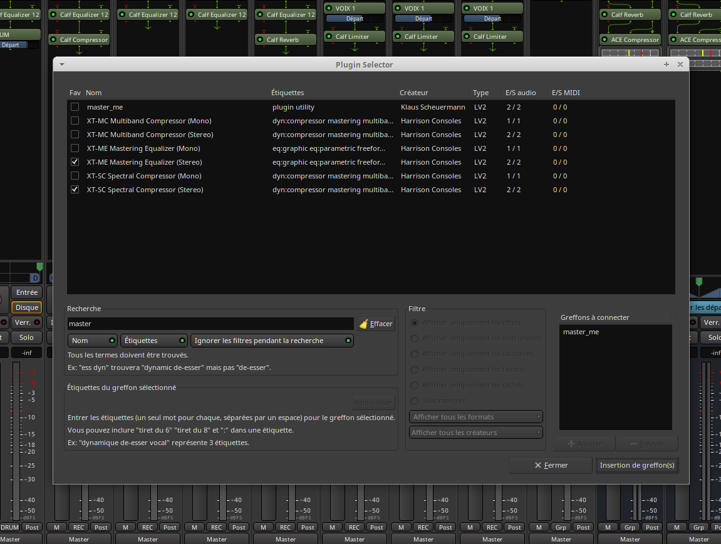Image resolution: width=721 pixels, height=544 pixels.
Task: Select XT-SC Spectral Compressor (Stereo) plugin name
Action: [145, 190]
